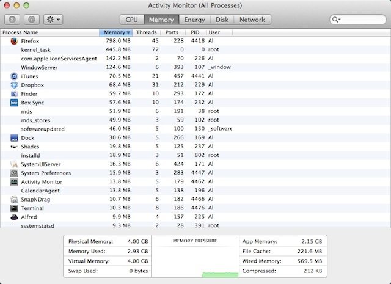
Task: Select com.apple.IconServicesAgent row
Action: (x=195, y=59)
